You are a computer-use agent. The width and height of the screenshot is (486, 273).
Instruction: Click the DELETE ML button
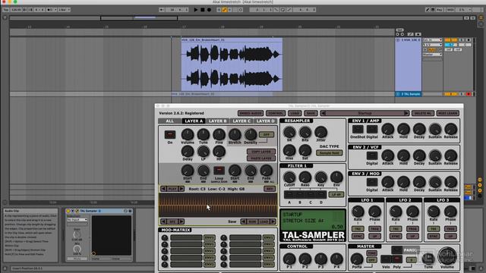point(423,113)
